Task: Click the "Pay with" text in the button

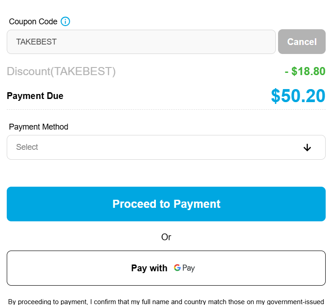Action: (149, 268)
